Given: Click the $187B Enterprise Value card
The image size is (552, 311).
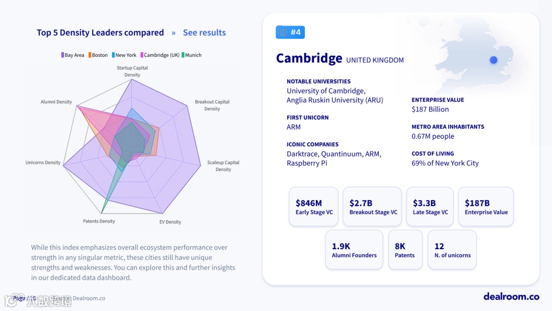Looking at the screenshot, I should (486, 207).
